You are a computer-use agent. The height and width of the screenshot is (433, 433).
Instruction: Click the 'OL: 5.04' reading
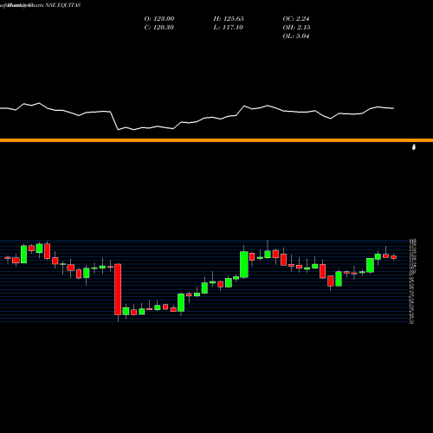pyautogui.click(x=296, y=36)
